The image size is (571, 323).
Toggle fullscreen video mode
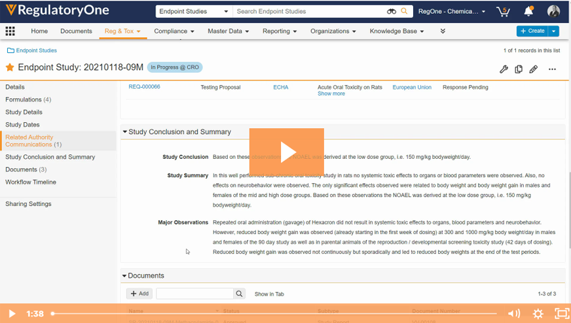point(561,314)
